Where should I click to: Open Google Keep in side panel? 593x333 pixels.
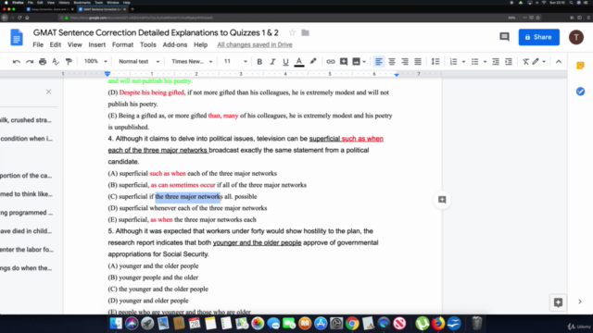580,66
